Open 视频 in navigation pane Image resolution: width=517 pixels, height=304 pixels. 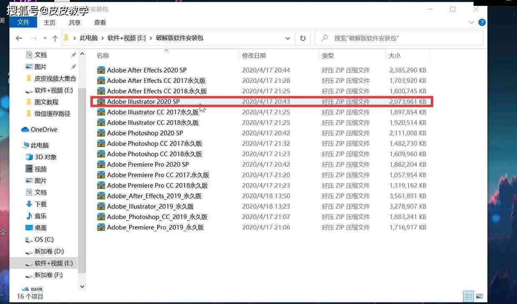[40, 169]
